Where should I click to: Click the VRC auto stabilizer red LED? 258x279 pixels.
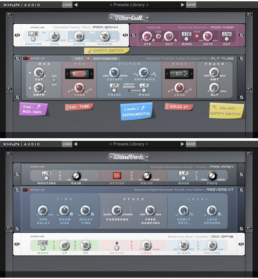coord(88,58)
